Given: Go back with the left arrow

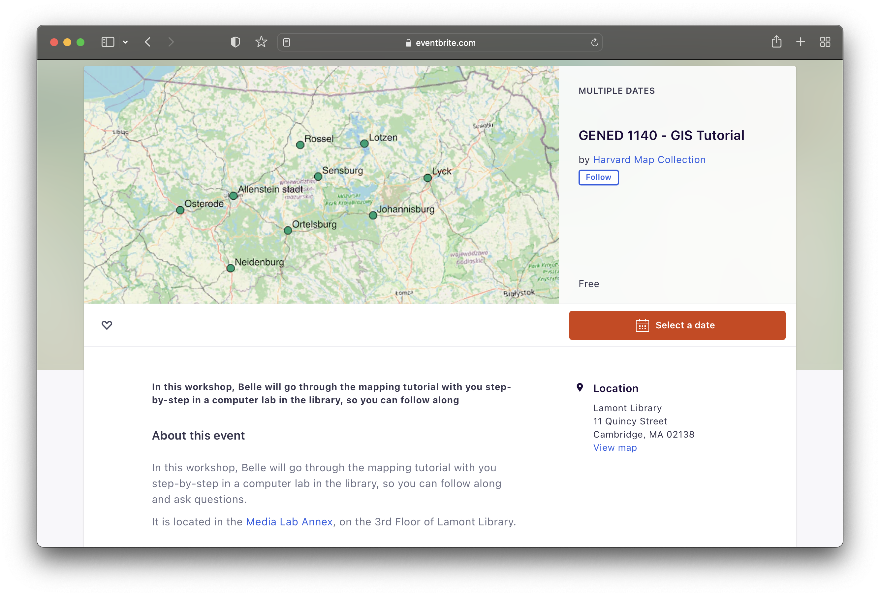Looking at the screenshot, I should (x=148, y=42).
